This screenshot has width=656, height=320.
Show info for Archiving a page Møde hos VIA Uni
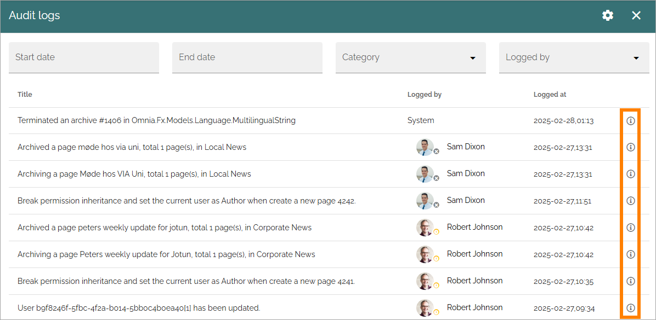tap(630, 174)
